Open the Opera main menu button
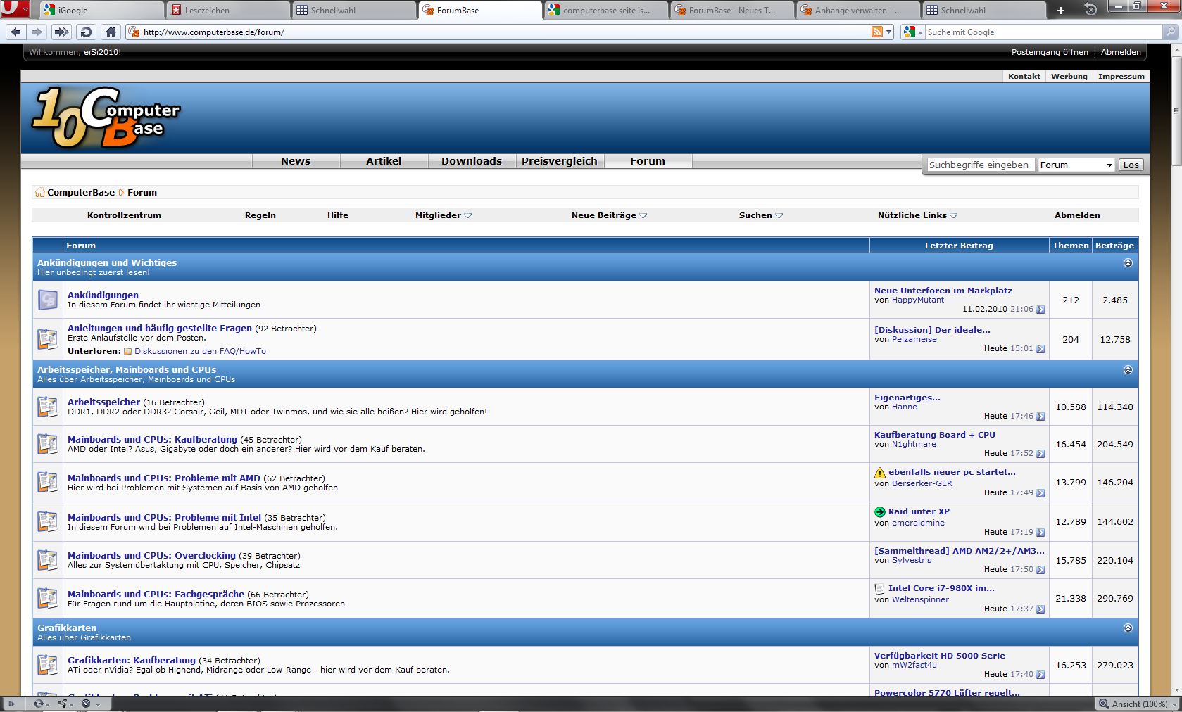This screenshot has width=1182, height=712. point(15,9)
